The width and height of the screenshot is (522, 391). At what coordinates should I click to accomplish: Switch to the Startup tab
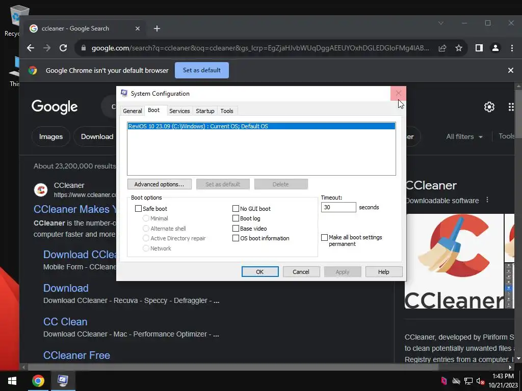pos(205,110)
